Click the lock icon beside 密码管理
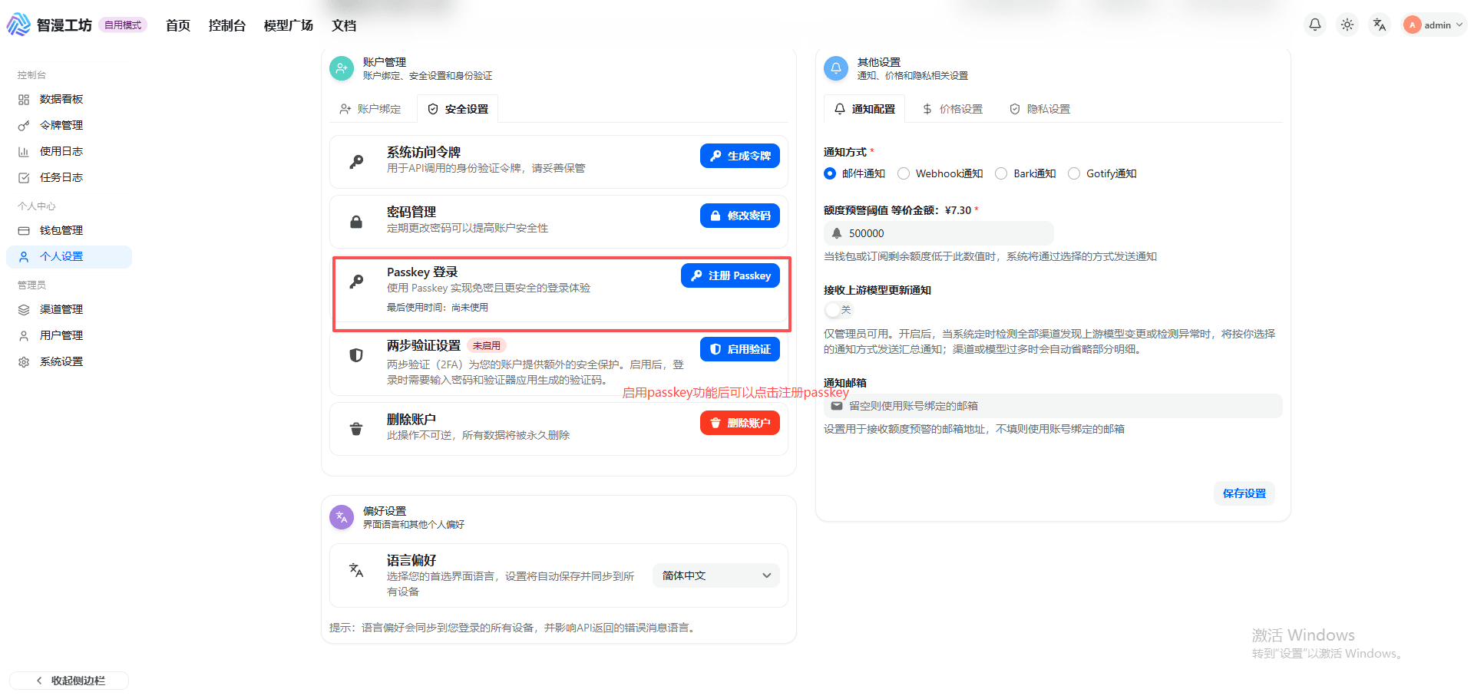1474x699 pixels. [x=356, y=222]
